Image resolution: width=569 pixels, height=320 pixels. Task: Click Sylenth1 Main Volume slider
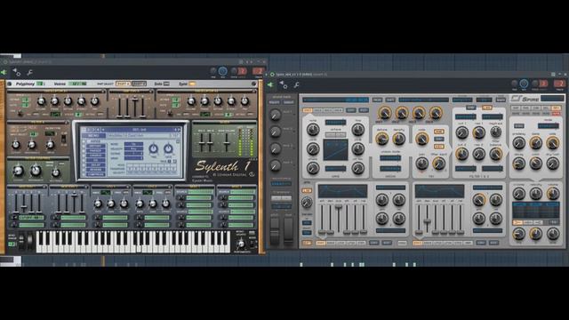227,142
